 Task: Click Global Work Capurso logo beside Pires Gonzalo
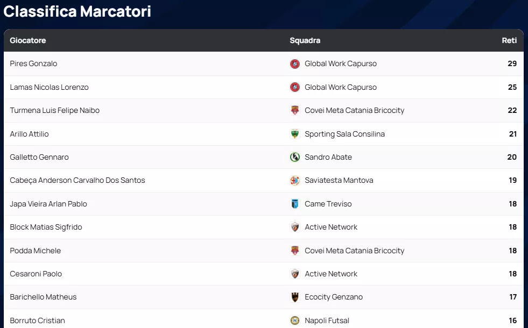point(294,63)
